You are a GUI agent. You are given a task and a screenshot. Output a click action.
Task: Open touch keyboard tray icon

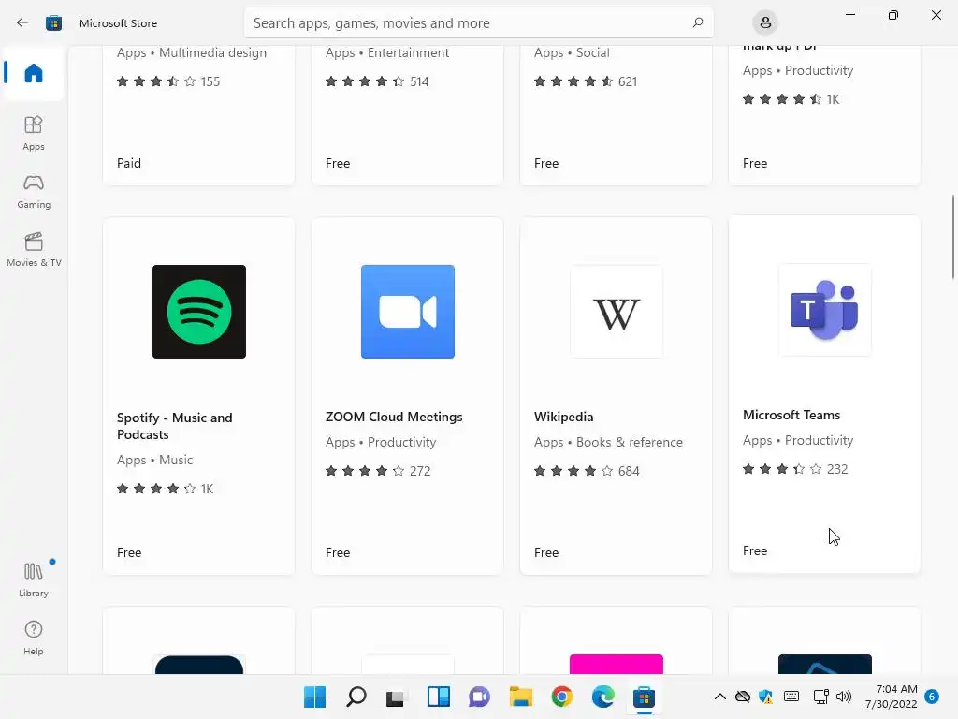(791, 696)
